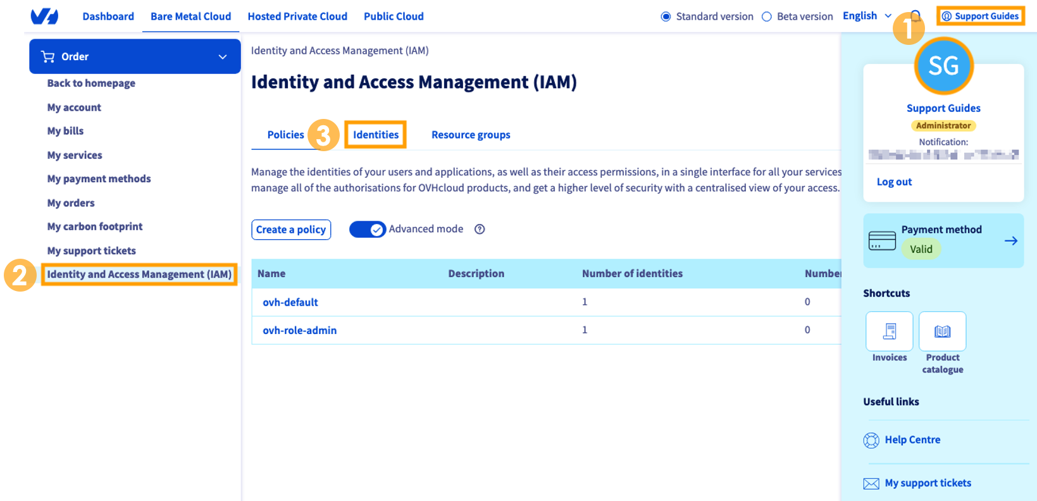Viewport: 1037px width, 501px height.
Task: Switch to the Identities tab
Action: coord(376,135)
